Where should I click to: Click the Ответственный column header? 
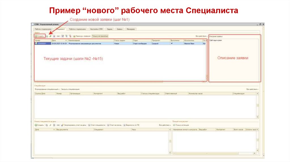tap(176, 94)
